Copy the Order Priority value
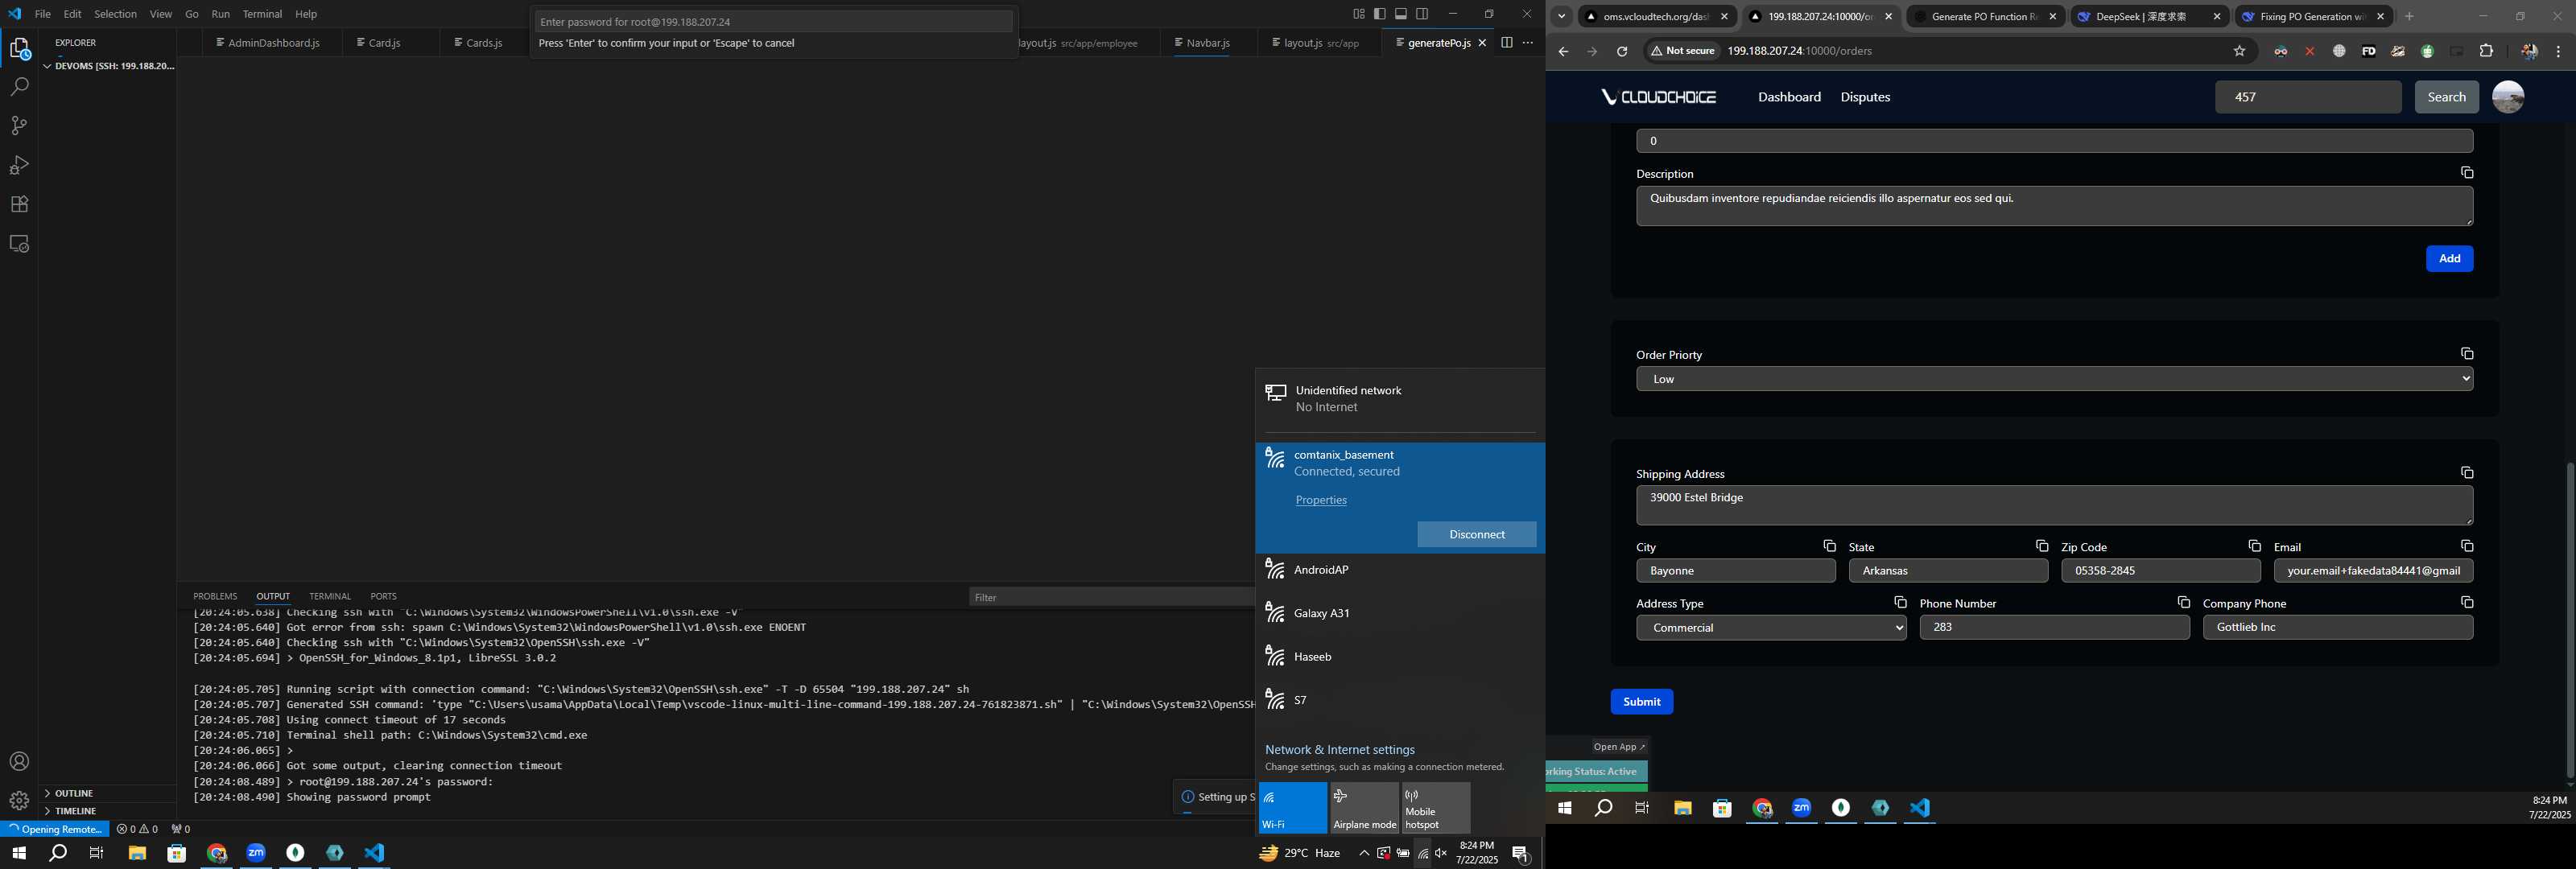The width and height of the screenshot is (2576, 869). coord(2466,354)
